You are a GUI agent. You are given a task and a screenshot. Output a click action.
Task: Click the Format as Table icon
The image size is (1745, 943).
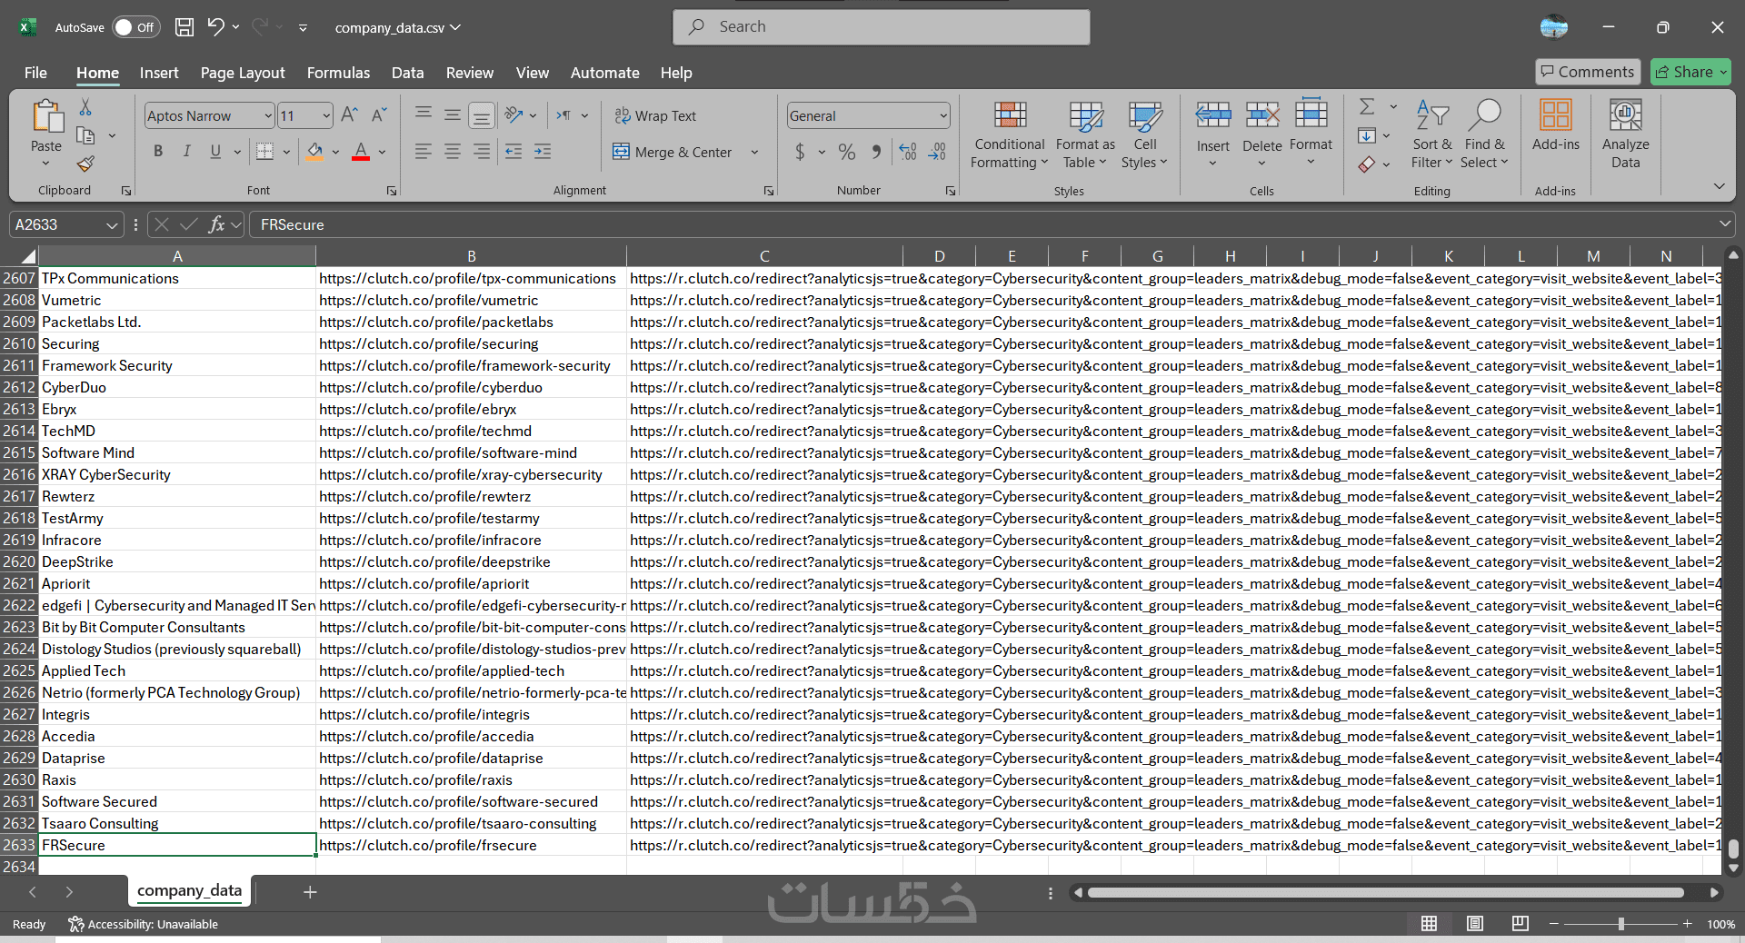(x=1085, y=115)
